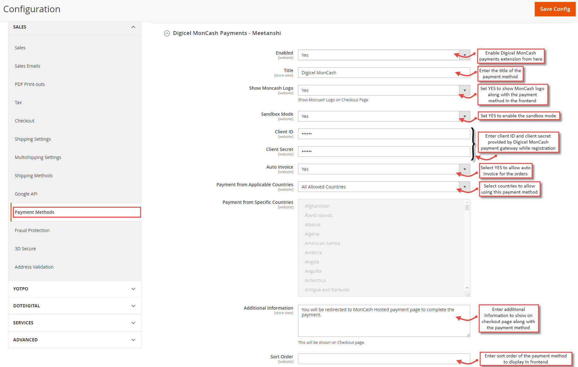Viewport: 578px width, 367px height.
Task: Open the Enabled dropdown
Action: pyautogui.click(x=384, y=55)
